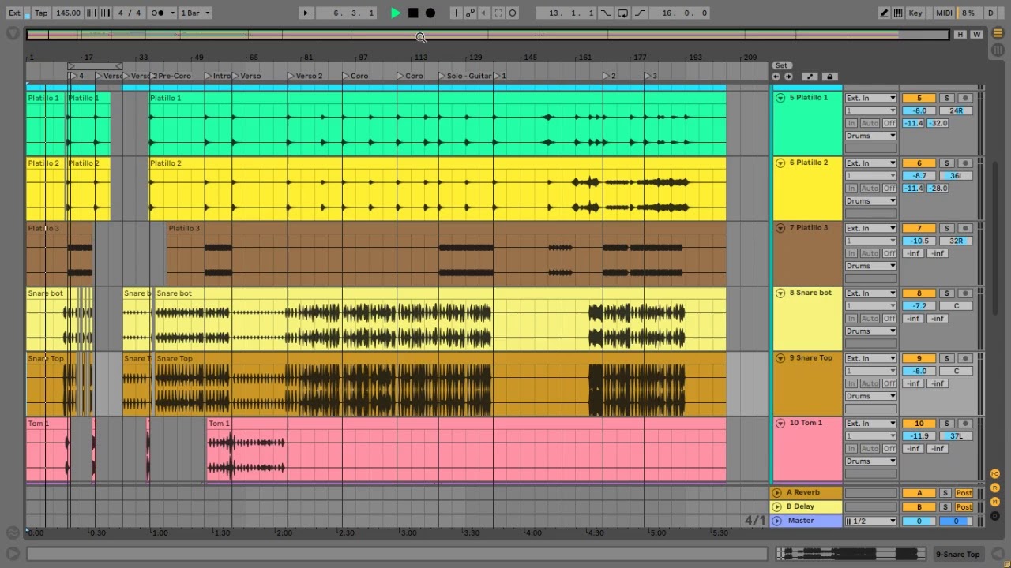
Task: Open Ext. In dropdown on Platillo 1
Action: [x=871, y=98]
